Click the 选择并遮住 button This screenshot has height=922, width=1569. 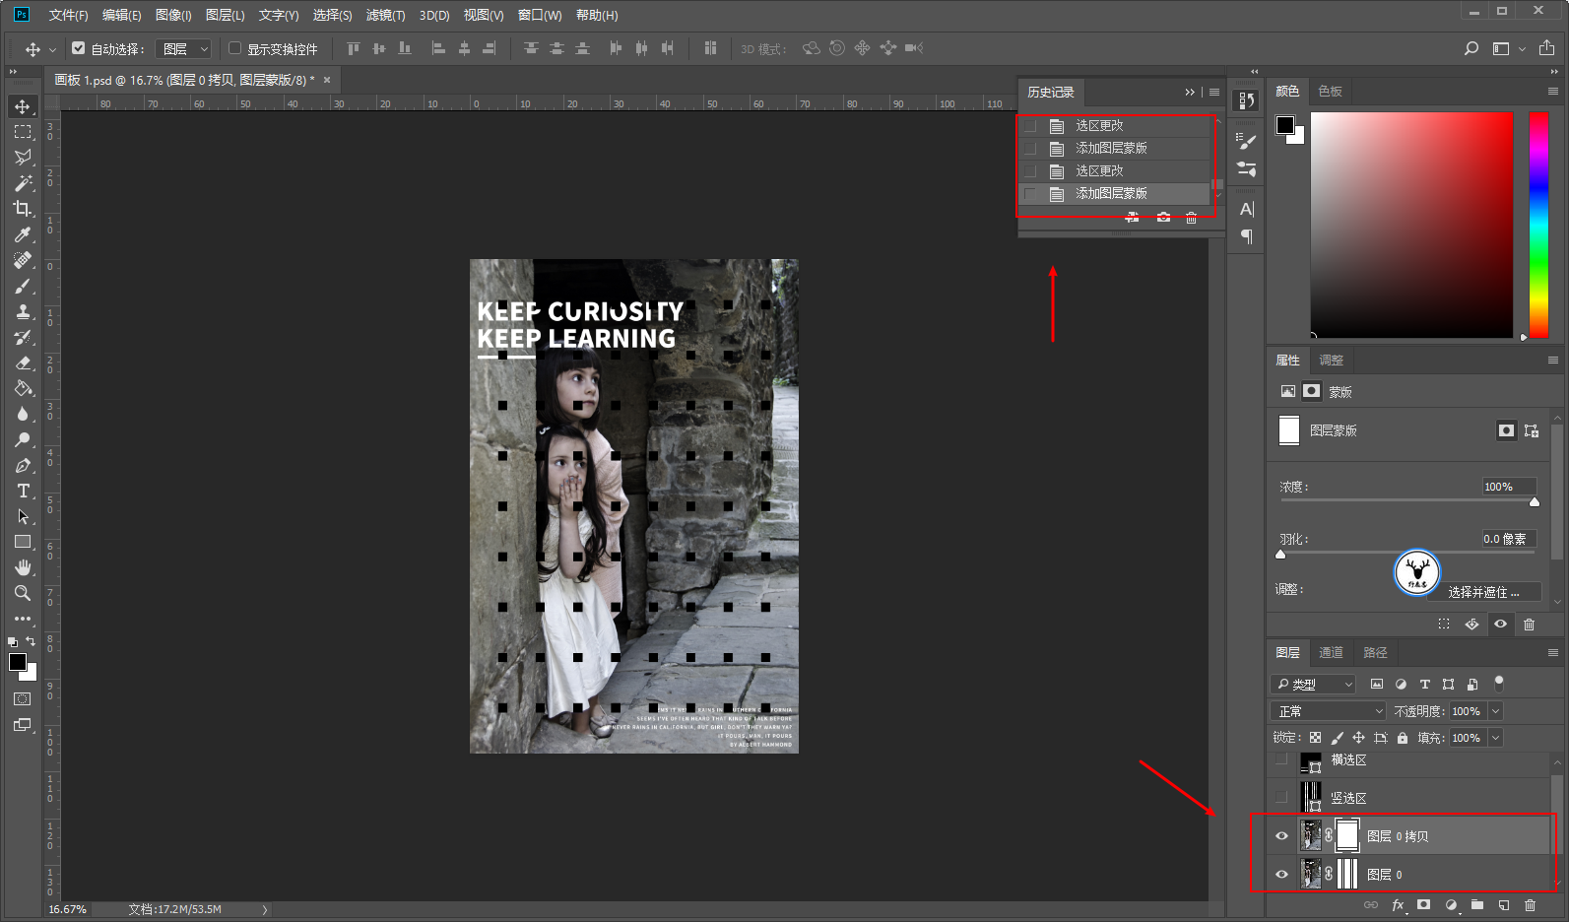coord(1482,592)
